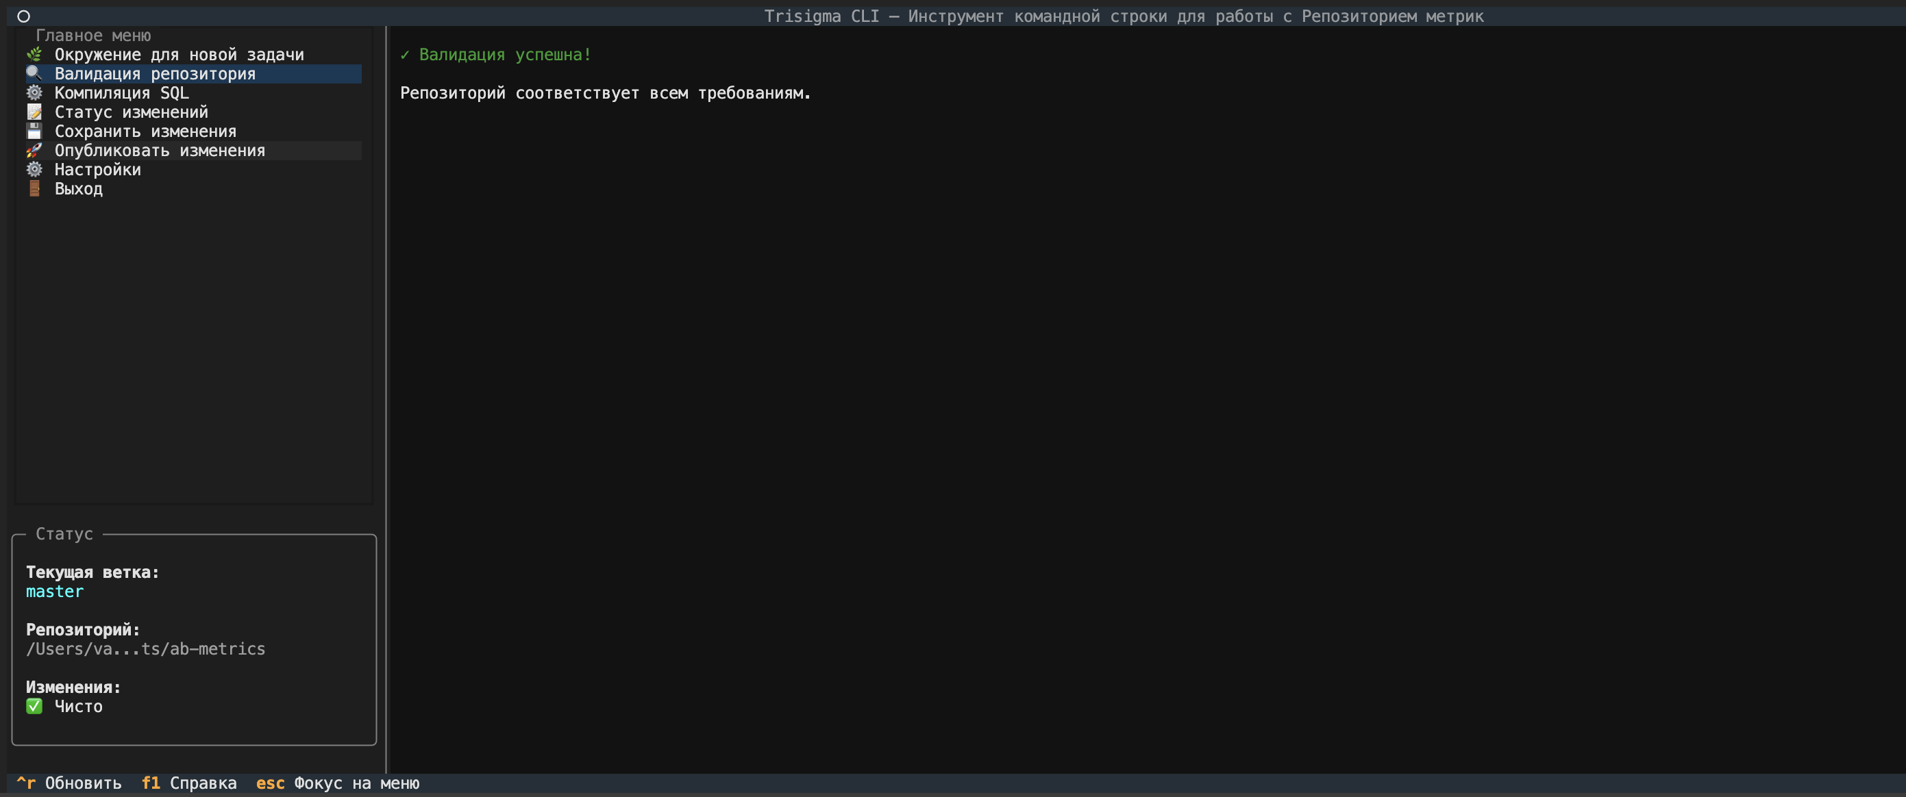Open help via f1 Справка in the footer
Image resolution: width=1906 pixels, height=797 pixels.
(188, 783)
